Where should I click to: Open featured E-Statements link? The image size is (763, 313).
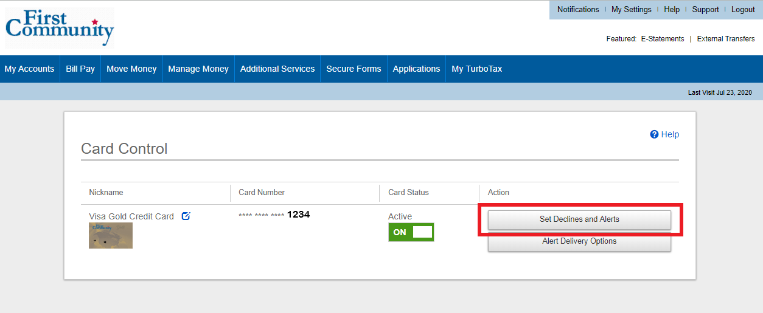pyautogui.click(x=663, y=39)
